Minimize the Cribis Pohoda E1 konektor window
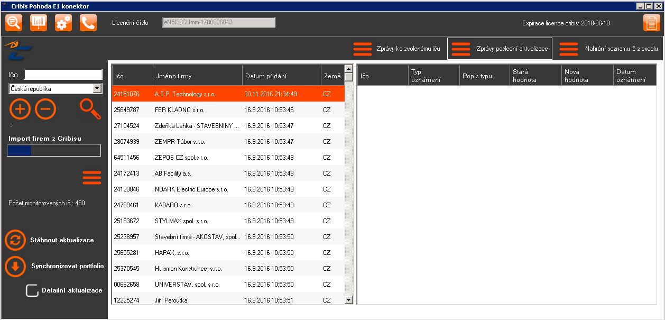 (641, 6)
